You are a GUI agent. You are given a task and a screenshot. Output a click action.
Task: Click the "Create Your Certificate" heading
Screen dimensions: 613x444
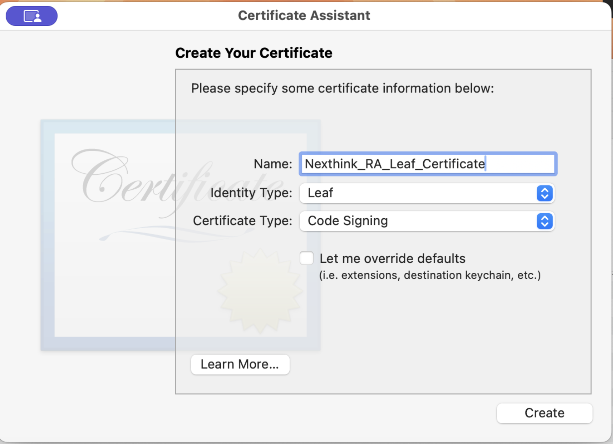tap(254, 53)
